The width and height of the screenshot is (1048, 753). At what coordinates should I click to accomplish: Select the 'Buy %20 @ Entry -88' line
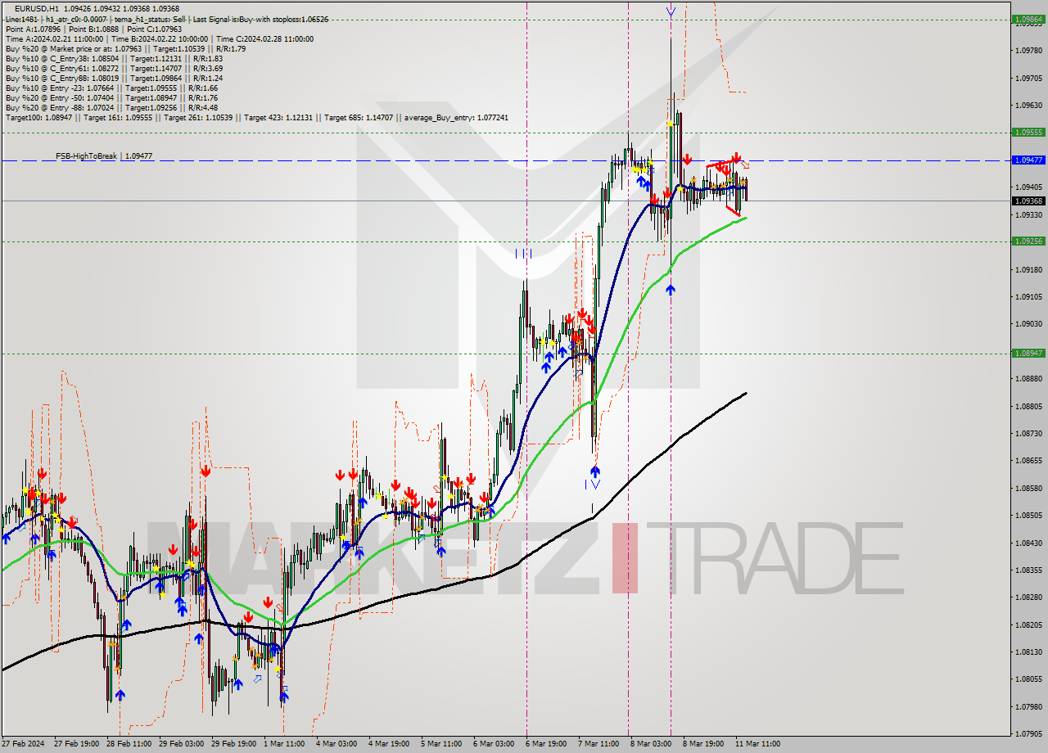111,107
